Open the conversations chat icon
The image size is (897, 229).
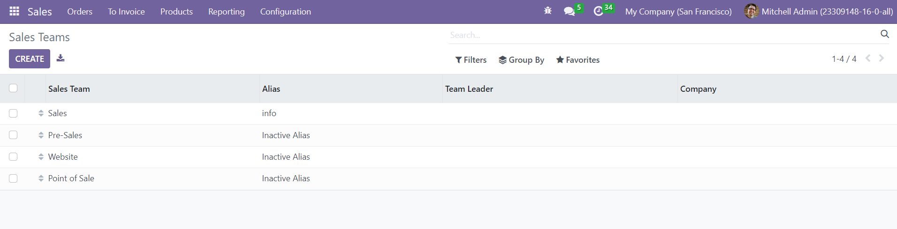[570, 11]
